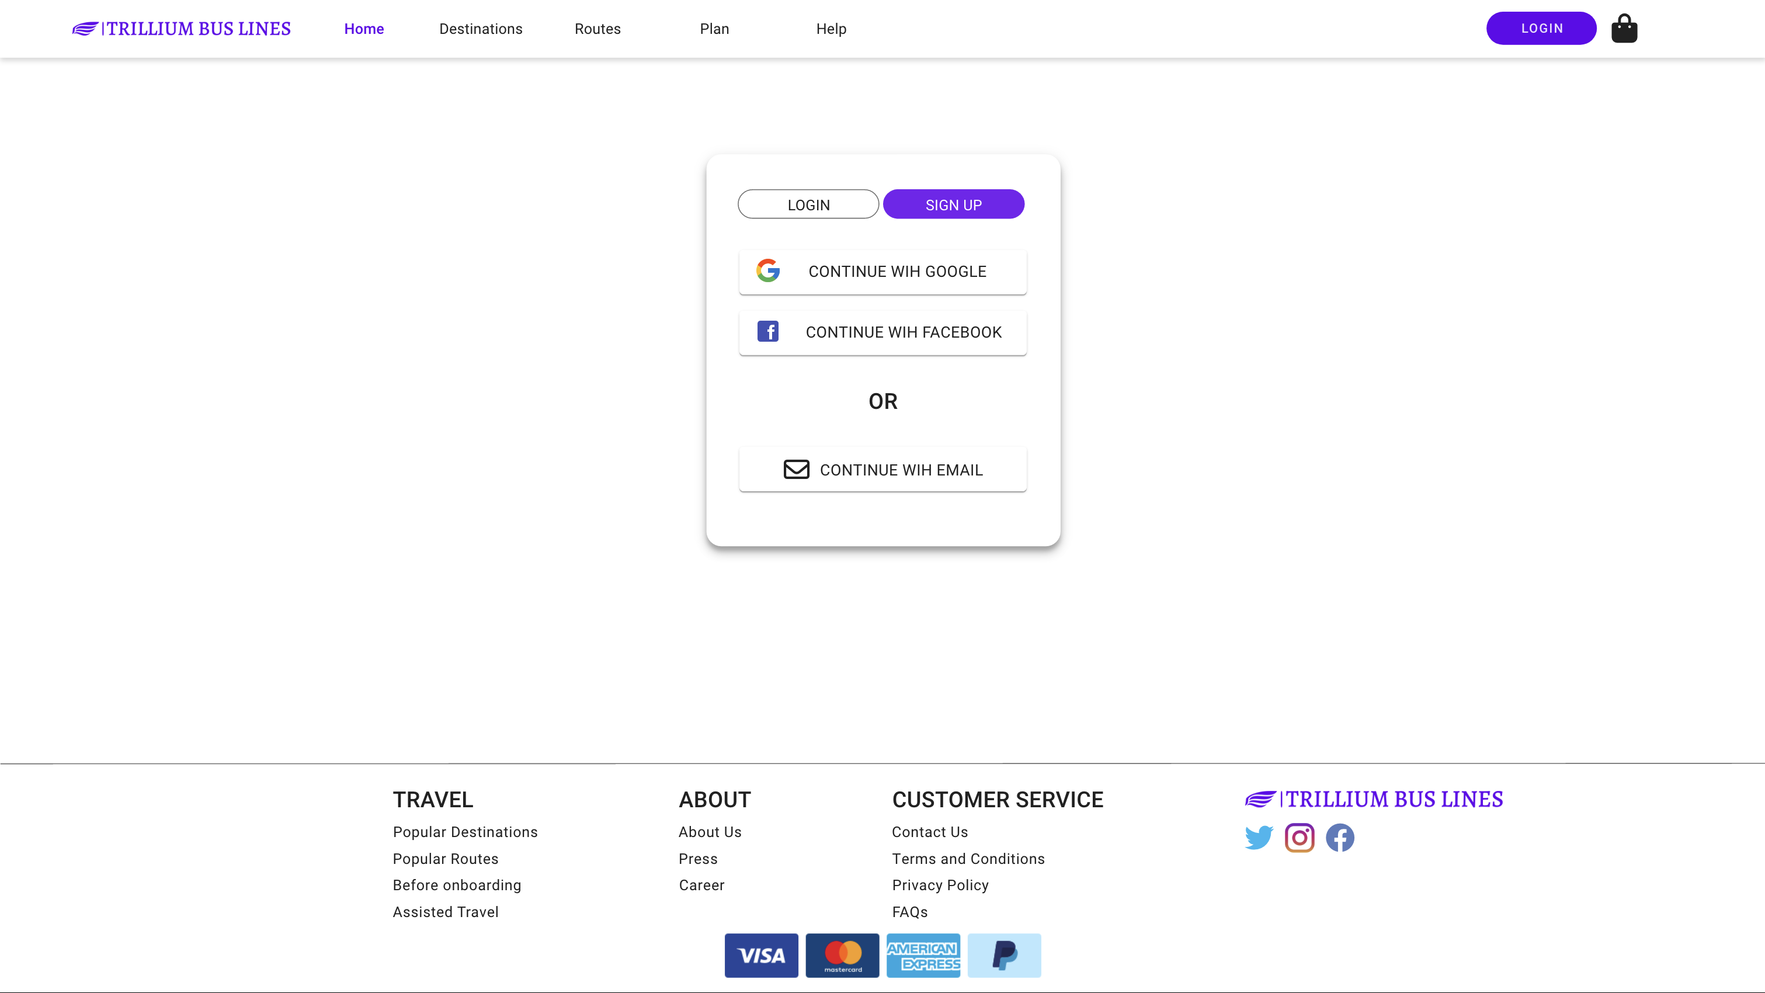Open the Privacy Policy link in the footer
1765x993 pixels.
click(940, 885)
